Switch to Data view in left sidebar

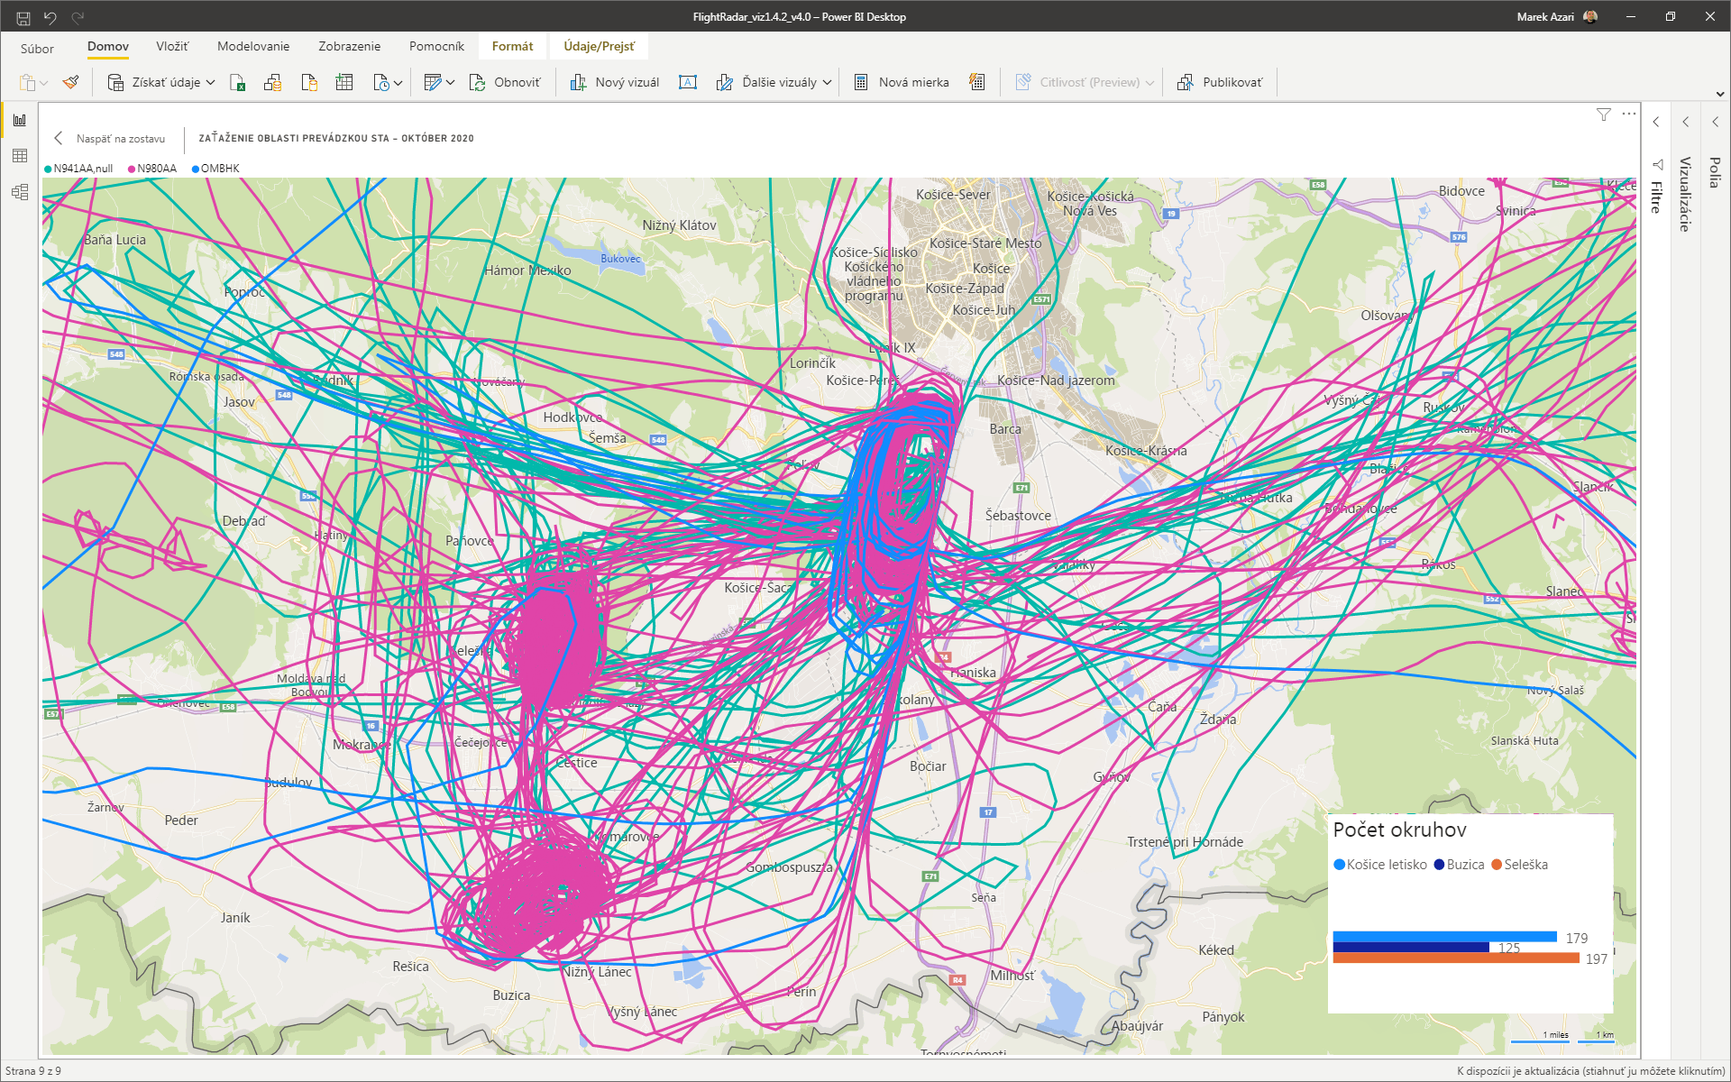pyautogui.click(x=20, y=156)
